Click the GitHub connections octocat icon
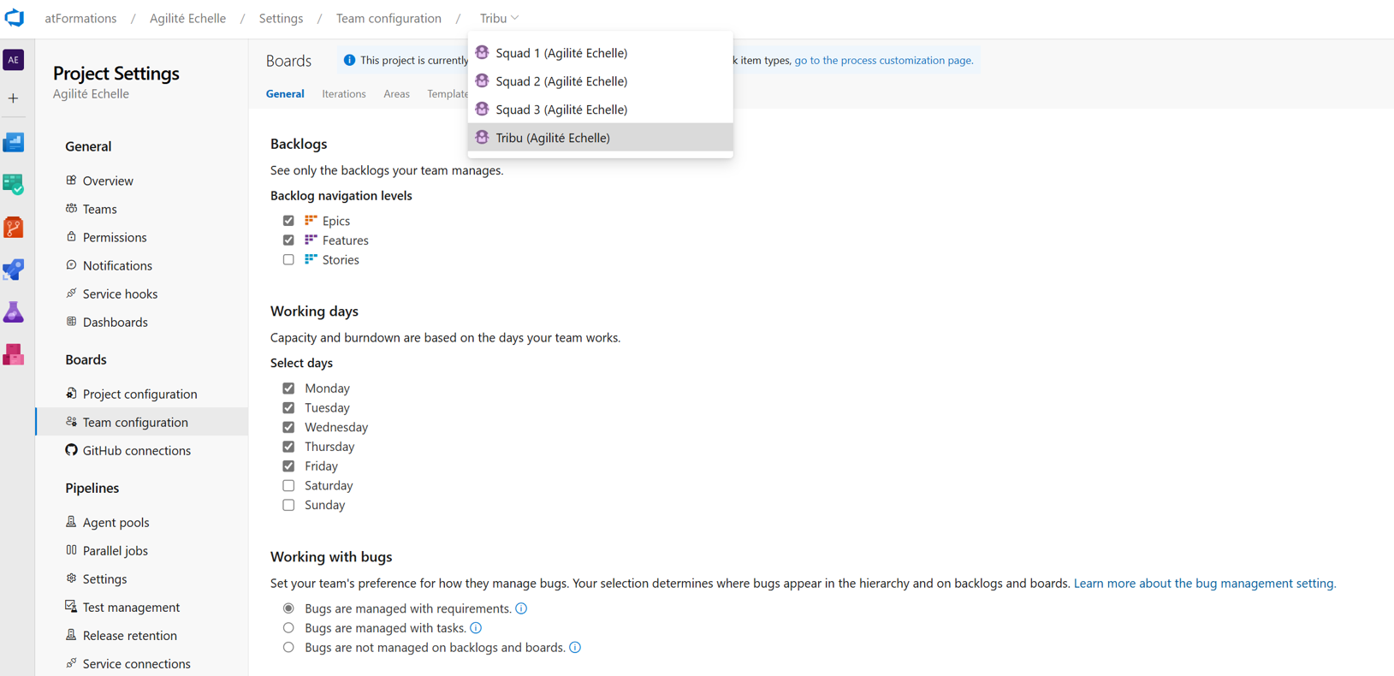 pos(71,450)
